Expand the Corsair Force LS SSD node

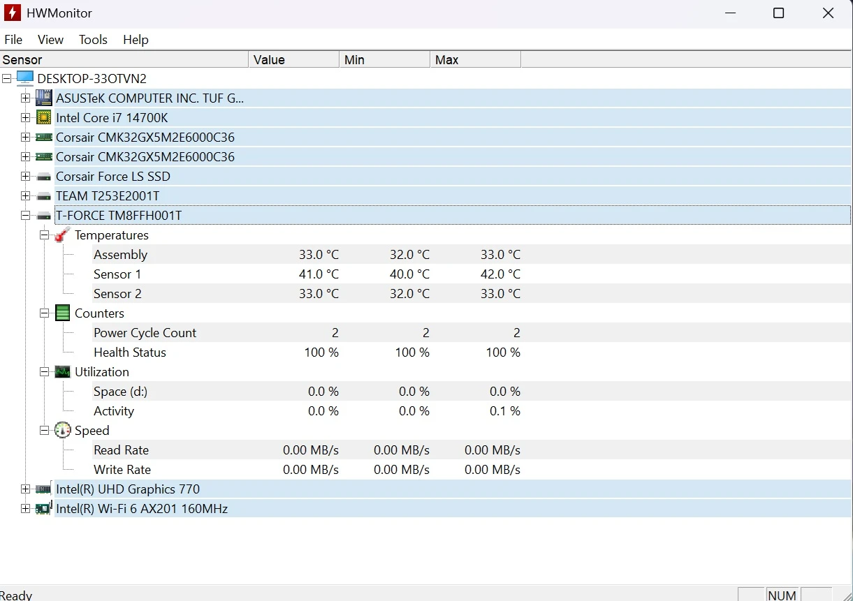click(26, 177)
